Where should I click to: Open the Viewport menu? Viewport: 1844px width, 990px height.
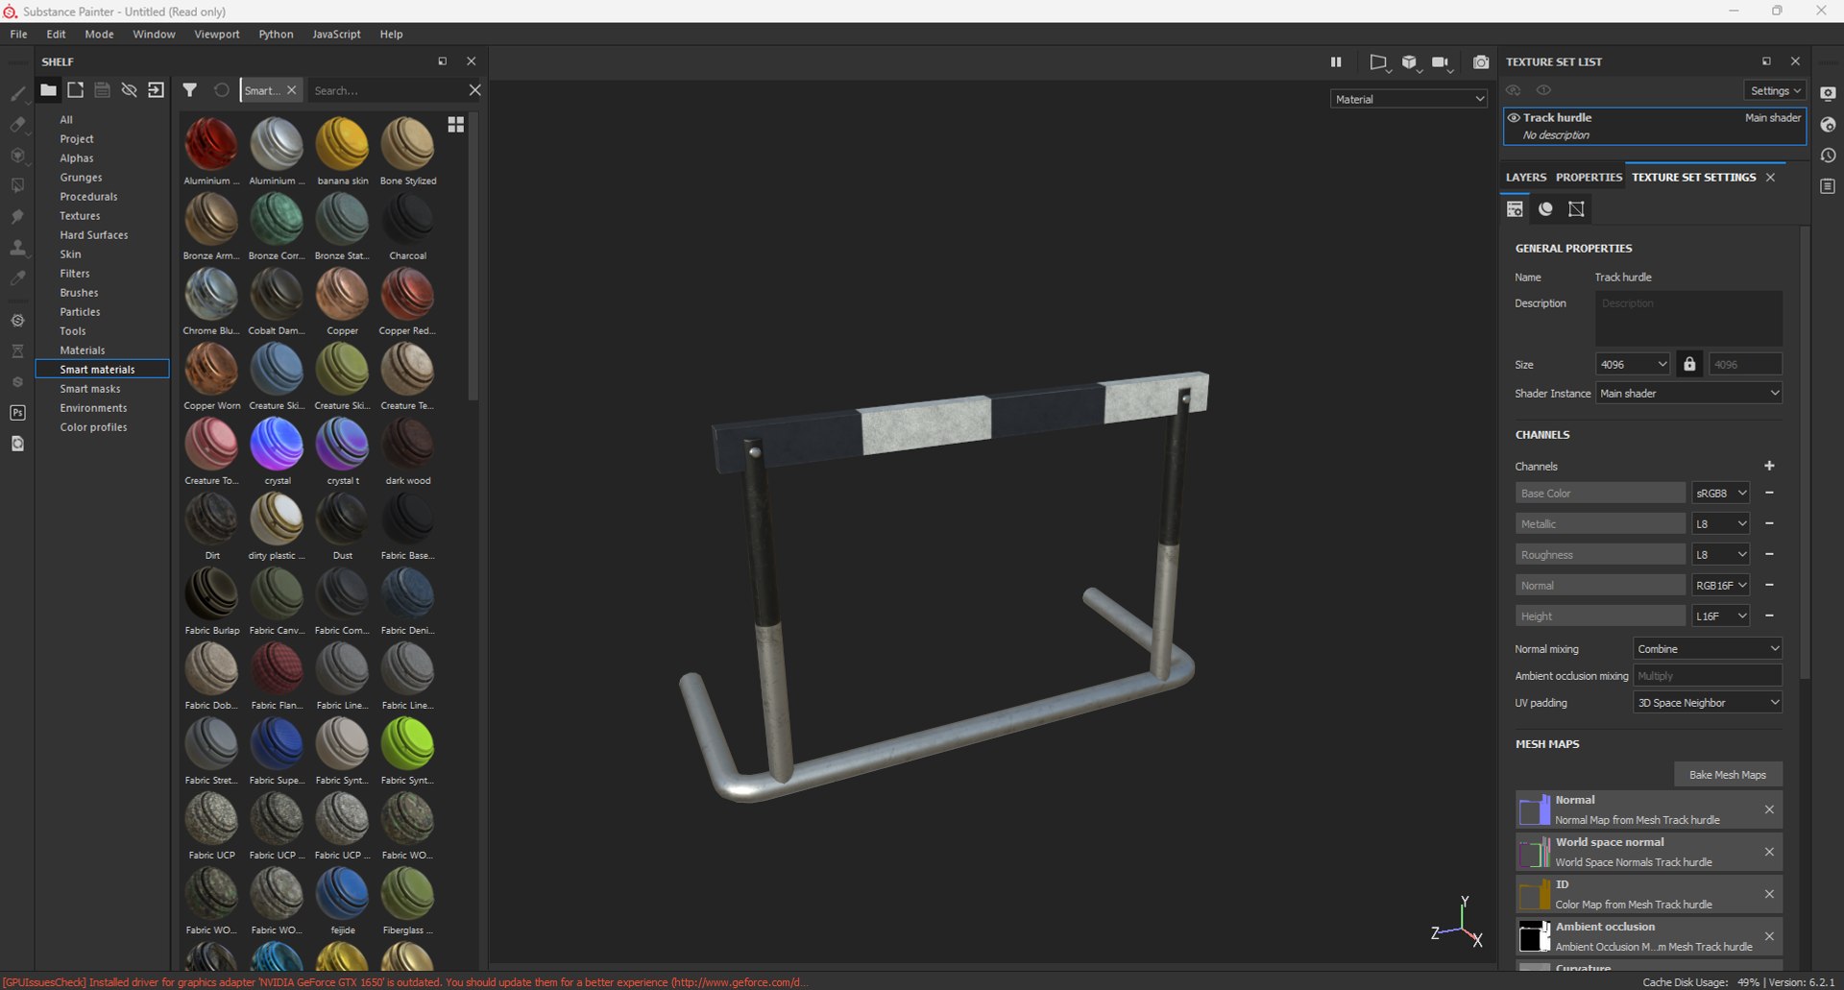[217, 34]
